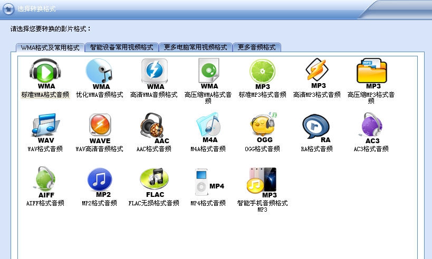Click the 优化WMA音频格式 label

[x=100, y=95]
